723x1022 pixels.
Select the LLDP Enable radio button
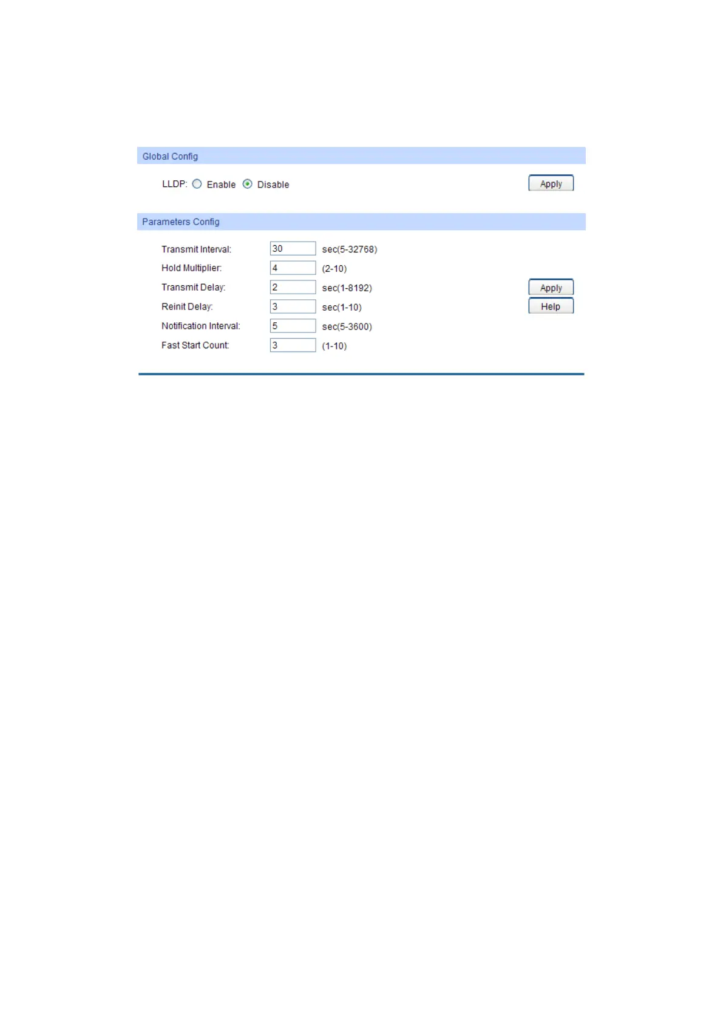[x=197, y=184]
